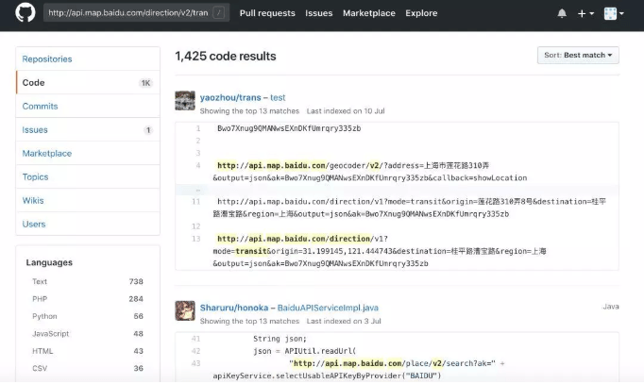Click the 'Last indexed on 10 Jul' text

tap(346, 110)
